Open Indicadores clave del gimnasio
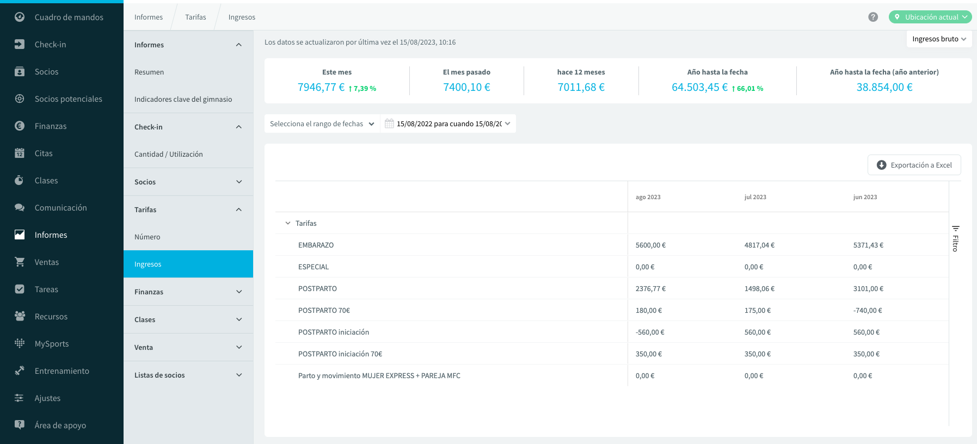 coord(188,99)
